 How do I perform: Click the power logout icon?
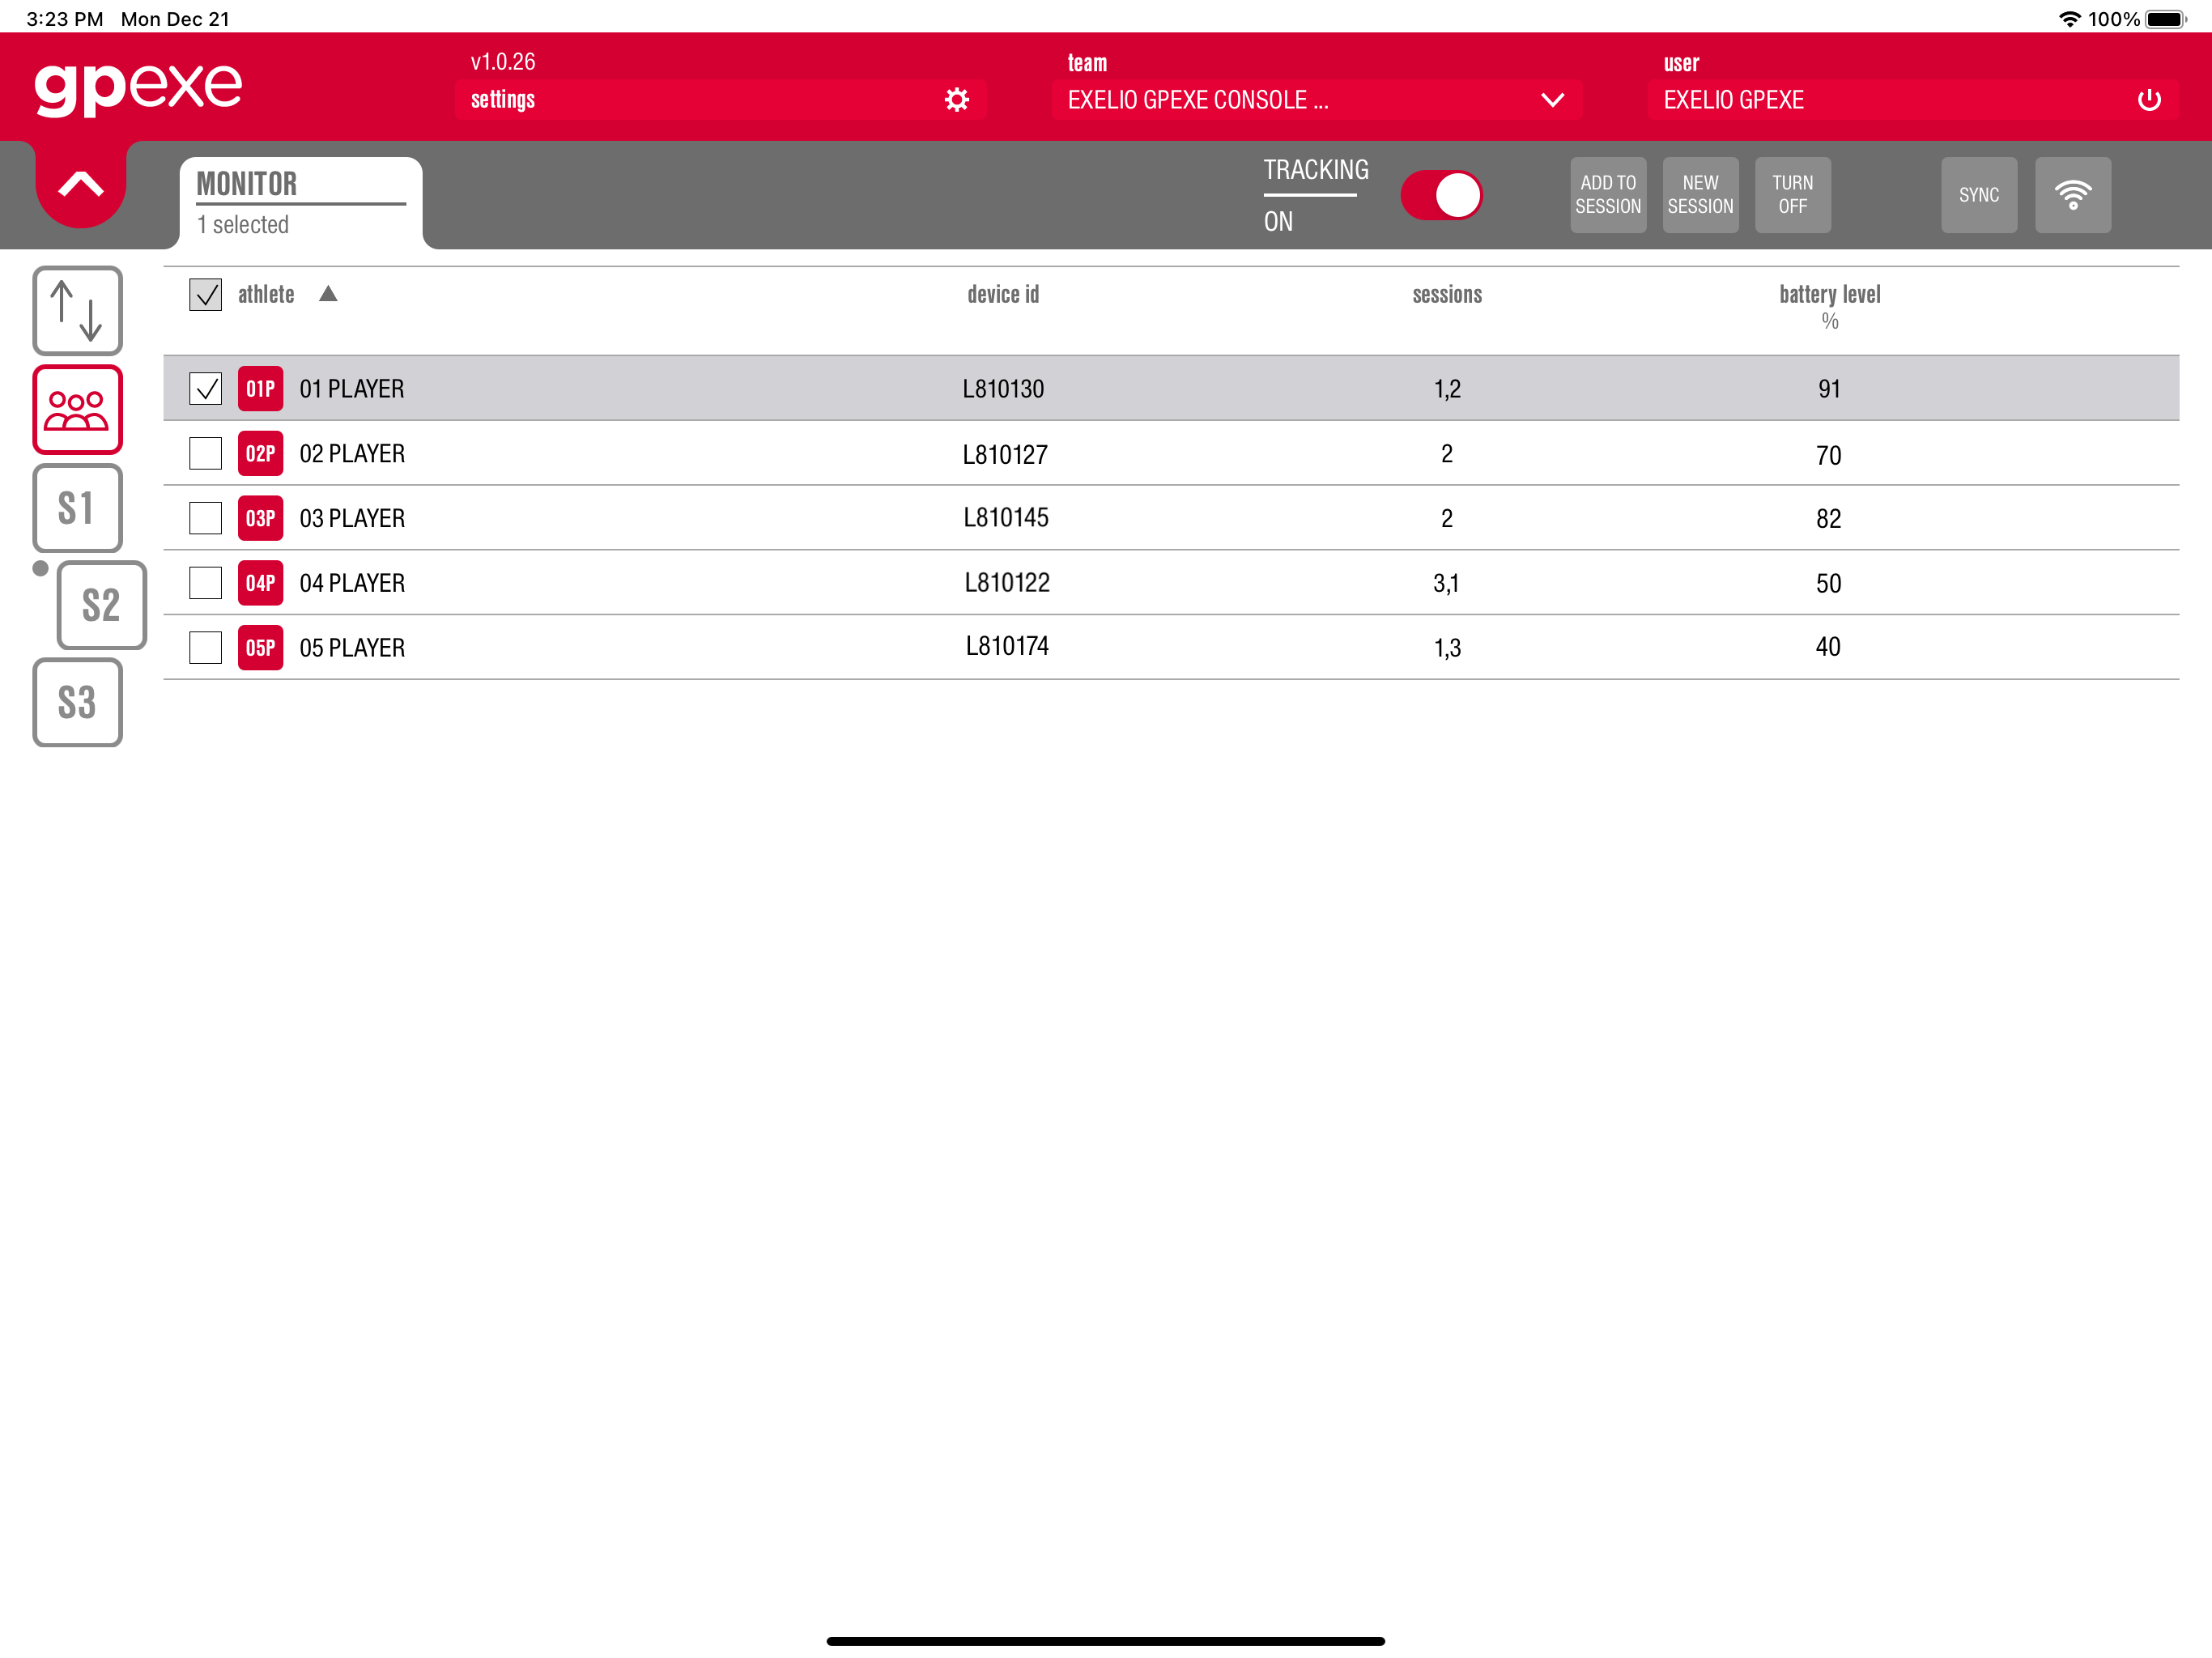pyautogui.click(x=2148, y=100)
